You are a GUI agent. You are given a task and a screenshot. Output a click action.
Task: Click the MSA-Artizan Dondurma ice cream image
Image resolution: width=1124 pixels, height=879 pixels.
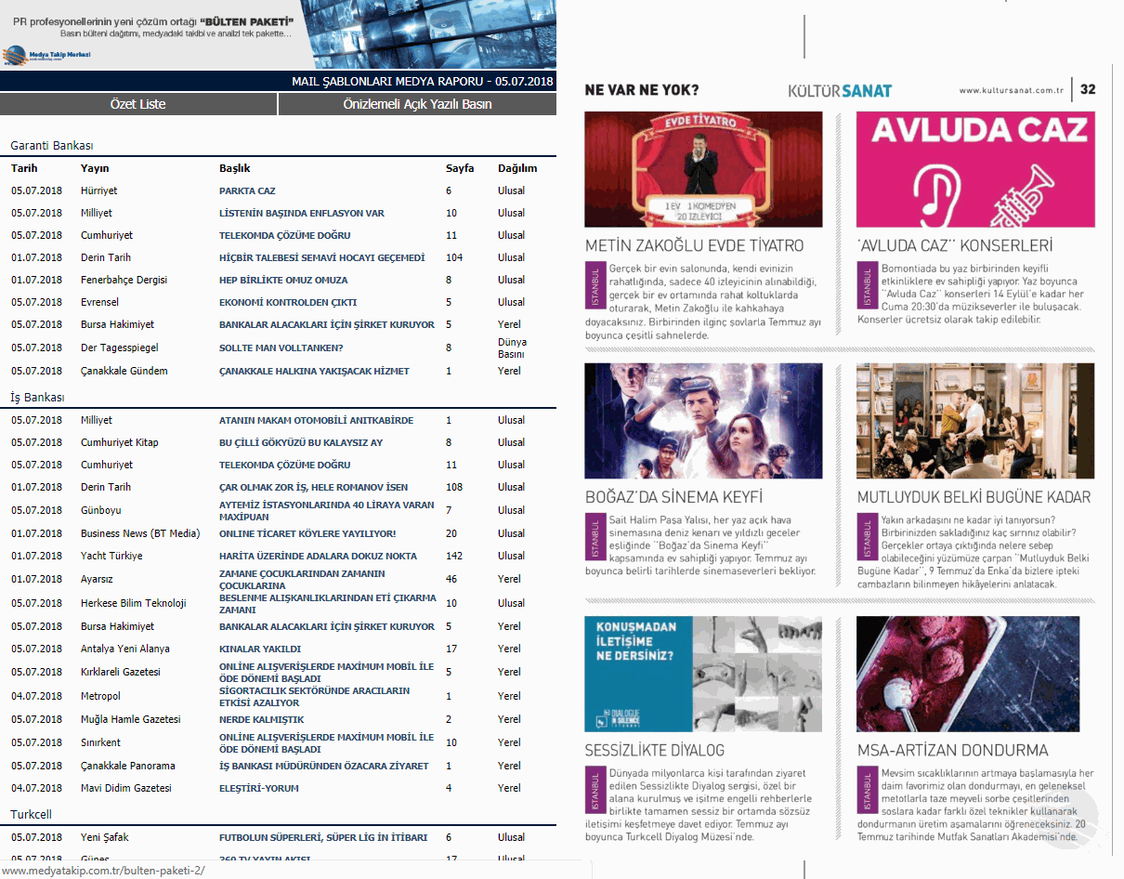point(968,674)
